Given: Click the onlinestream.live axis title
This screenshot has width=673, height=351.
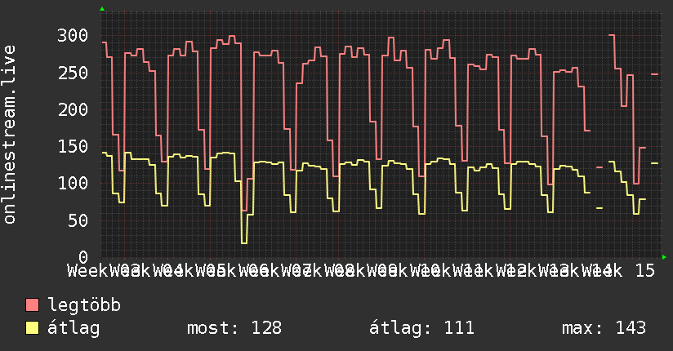Looking at the screenshot, I should [10, 135].
